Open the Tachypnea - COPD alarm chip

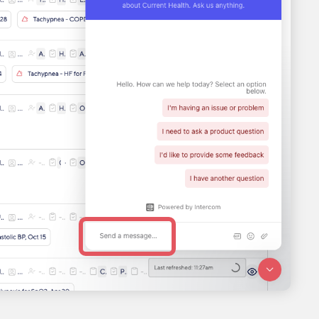(x=52, y=19)
